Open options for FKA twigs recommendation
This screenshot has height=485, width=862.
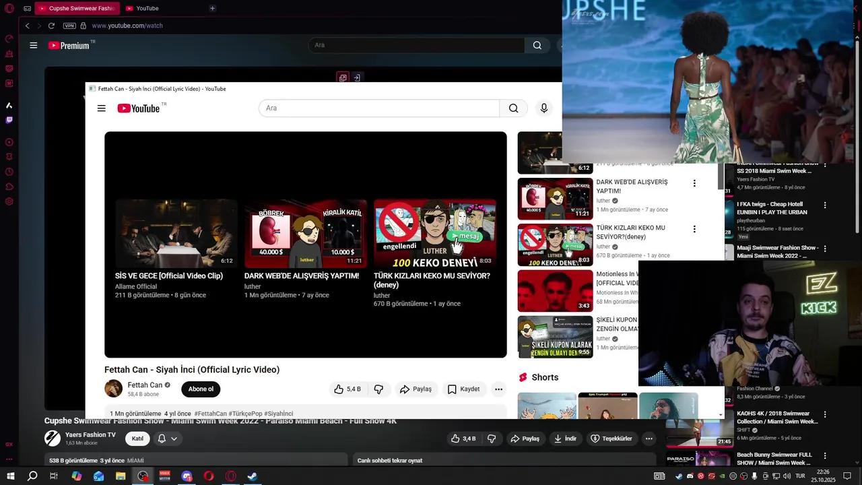[825, 205]
